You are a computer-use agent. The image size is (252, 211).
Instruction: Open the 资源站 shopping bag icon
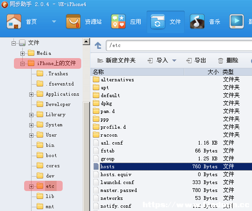73,21
